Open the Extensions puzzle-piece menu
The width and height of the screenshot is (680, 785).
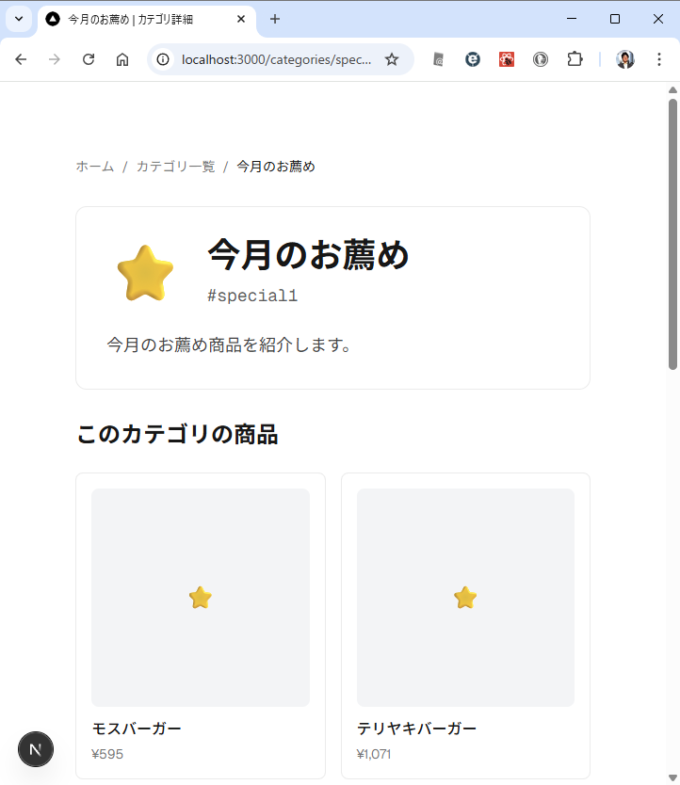pyautogui.click(x=575, y=59)
